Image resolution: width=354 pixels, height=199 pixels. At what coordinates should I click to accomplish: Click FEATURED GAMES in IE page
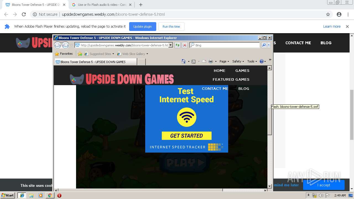pos(231,79)
